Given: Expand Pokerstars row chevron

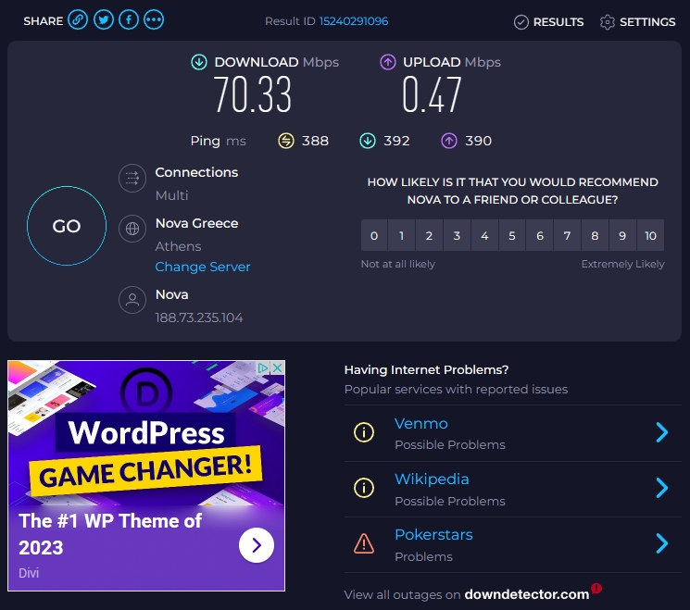Looking at the screenshot, I should [x=662, y=543].
